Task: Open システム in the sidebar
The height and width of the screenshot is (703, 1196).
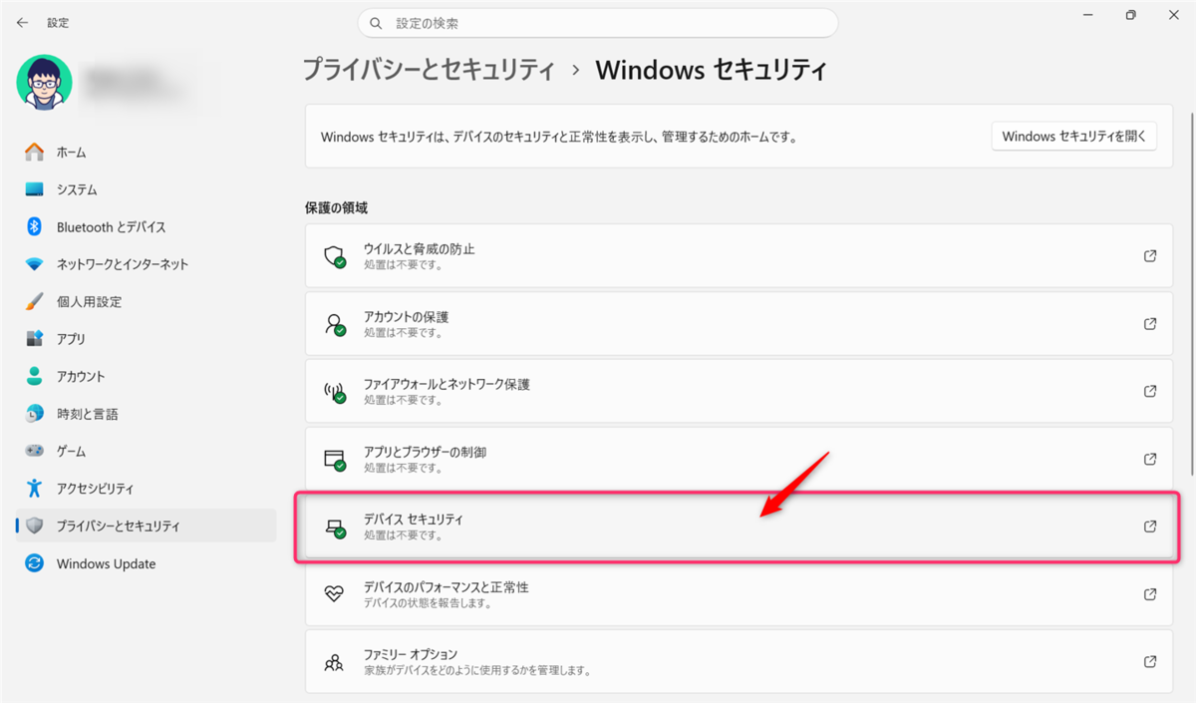Action: tap(146, 189)
